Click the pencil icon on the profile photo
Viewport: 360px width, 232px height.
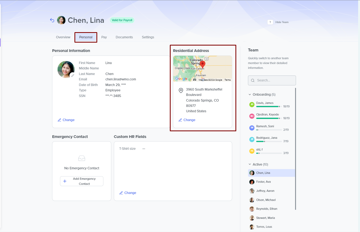pyautogui.click(x=72, y=76)
